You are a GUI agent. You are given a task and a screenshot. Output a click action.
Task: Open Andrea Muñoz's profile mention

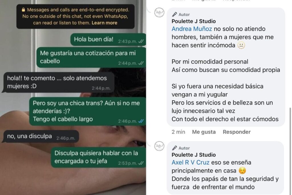pos(192,29)
